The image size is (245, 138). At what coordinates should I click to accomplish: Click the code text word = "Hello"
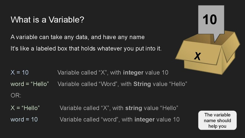(x=30, y=84)
